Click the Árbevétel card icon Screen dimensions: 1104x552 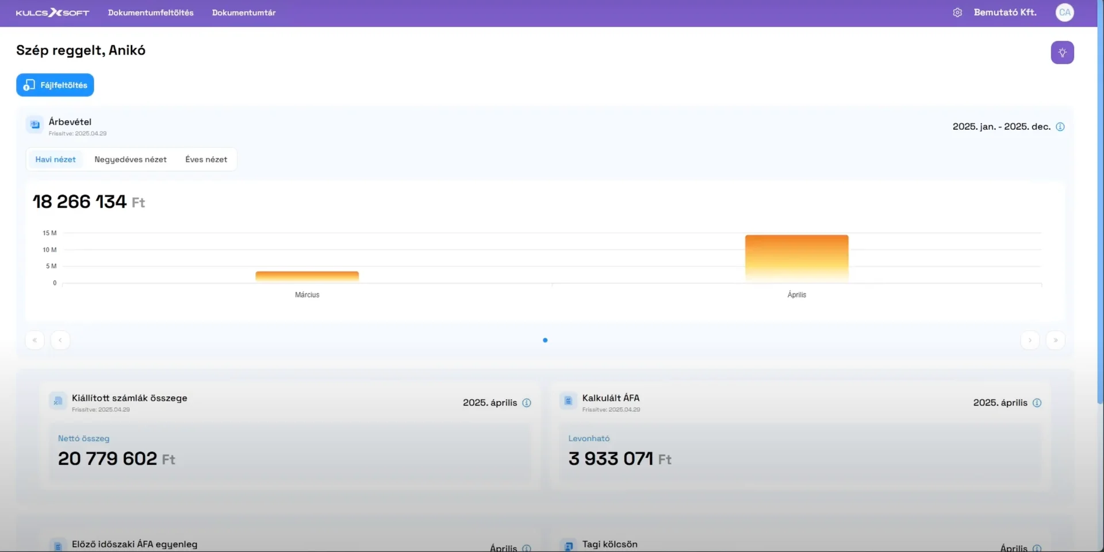(35, 125)
